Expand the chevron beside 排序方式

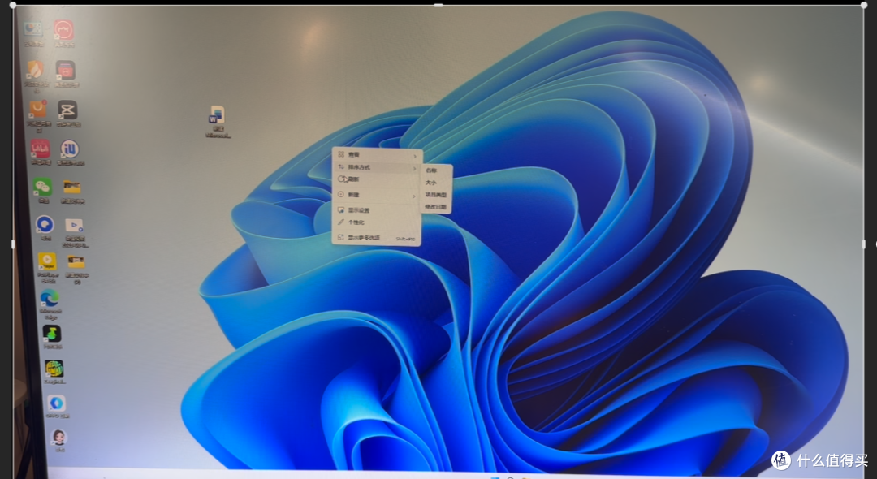pos(415,168)
